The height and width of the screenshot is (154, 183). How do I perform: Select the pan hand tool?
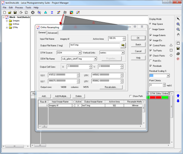point(178,35)
